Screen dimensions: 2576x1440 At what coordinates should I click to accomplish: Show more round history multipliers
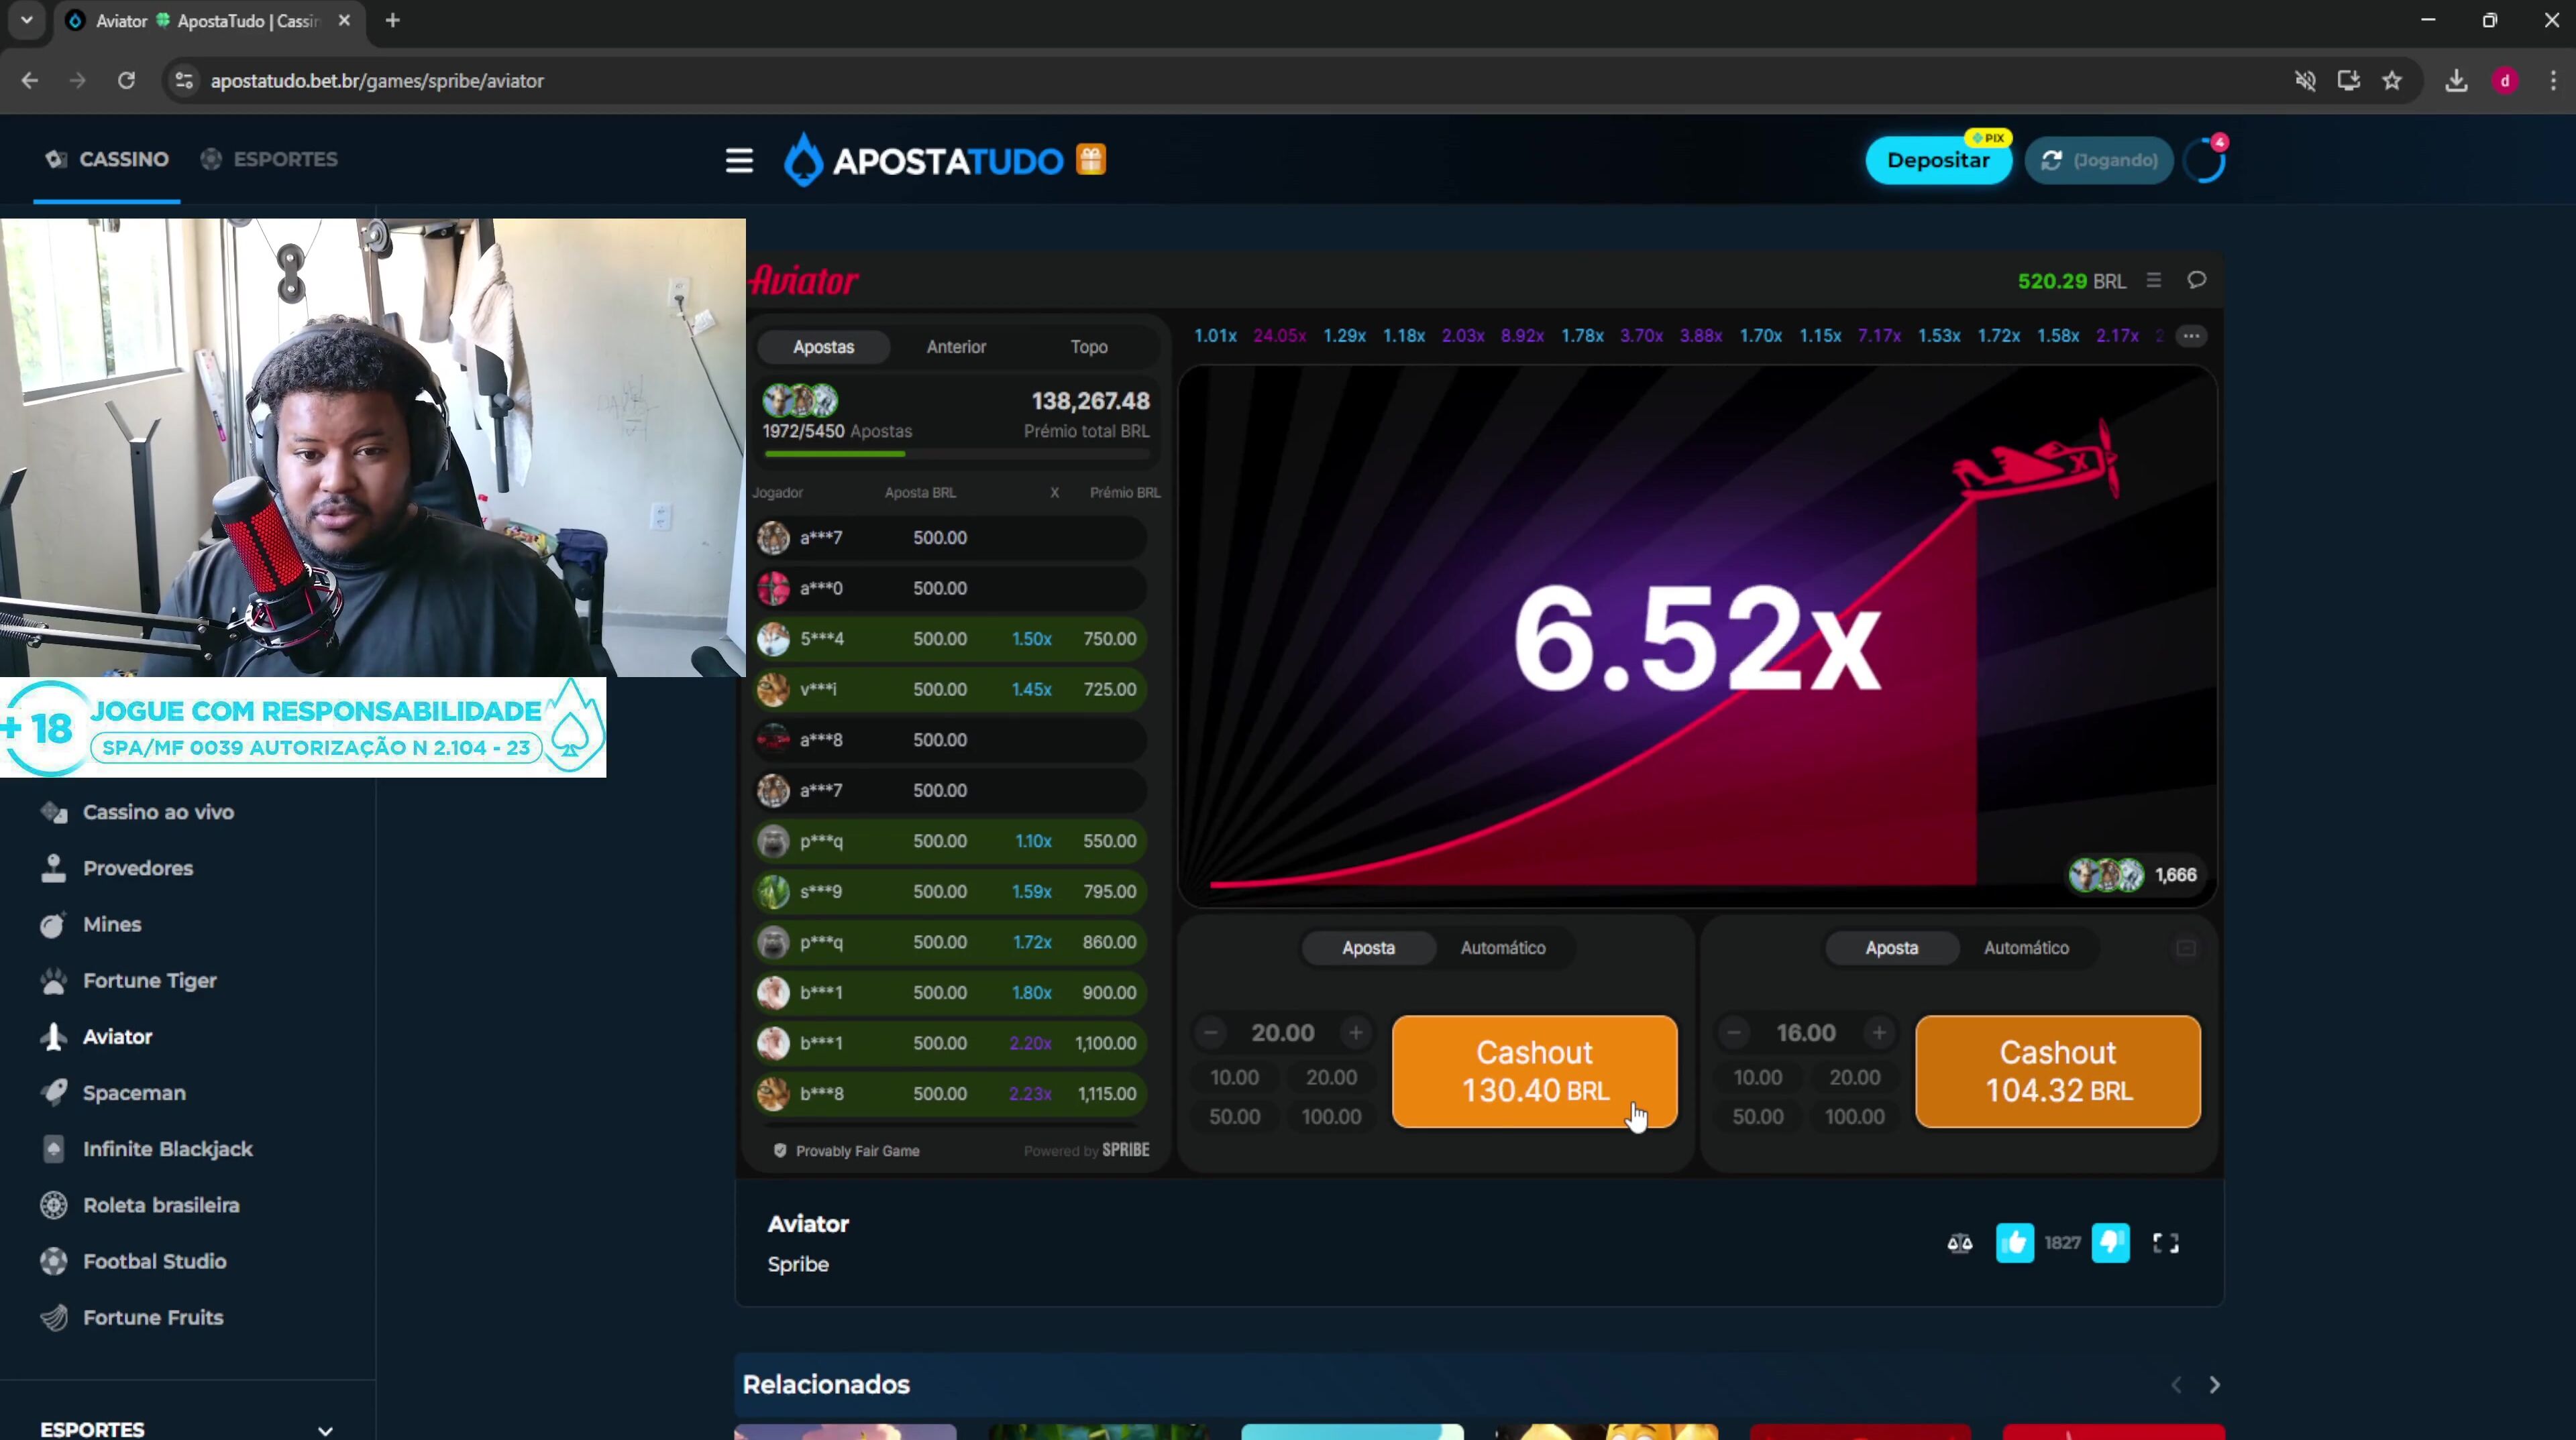tap(2191, 336)
